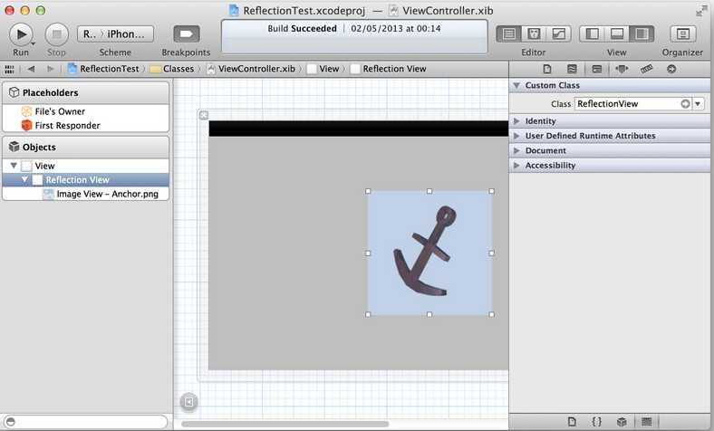The image size is (714, 431).
Task: Expand User Defined Runtime Attributes section
Action: 516,136
